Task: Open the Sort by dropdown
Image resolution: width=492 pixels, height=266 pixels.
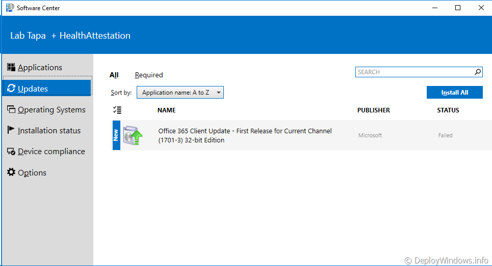Action: click(x=180, y=93)
